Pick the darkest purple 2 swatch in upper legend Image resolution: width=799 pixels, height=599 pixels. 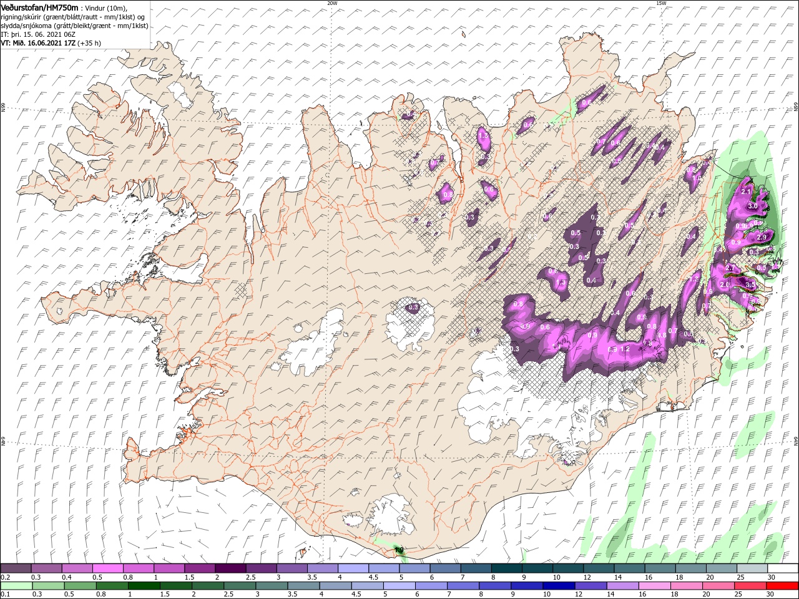(230, 568)
